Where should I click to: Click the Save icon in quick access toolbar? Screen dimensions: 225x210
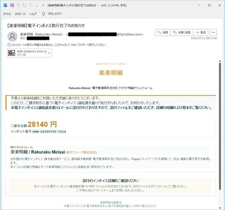(x=12, y=5)
